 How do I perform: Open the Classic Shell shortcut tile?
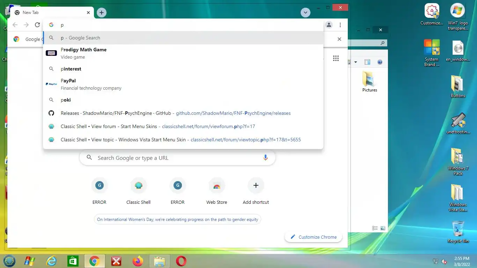tap(139, 191)
